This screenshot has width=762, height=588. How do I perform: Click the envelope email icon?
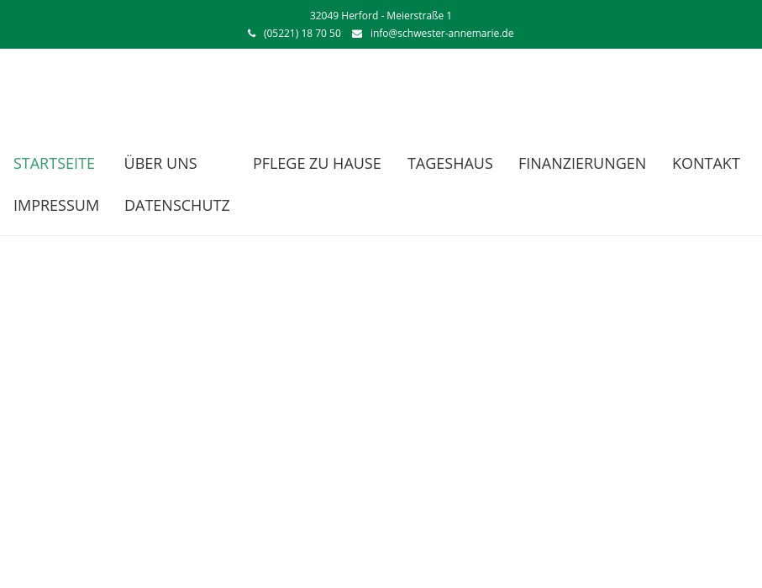pos(357,34)
